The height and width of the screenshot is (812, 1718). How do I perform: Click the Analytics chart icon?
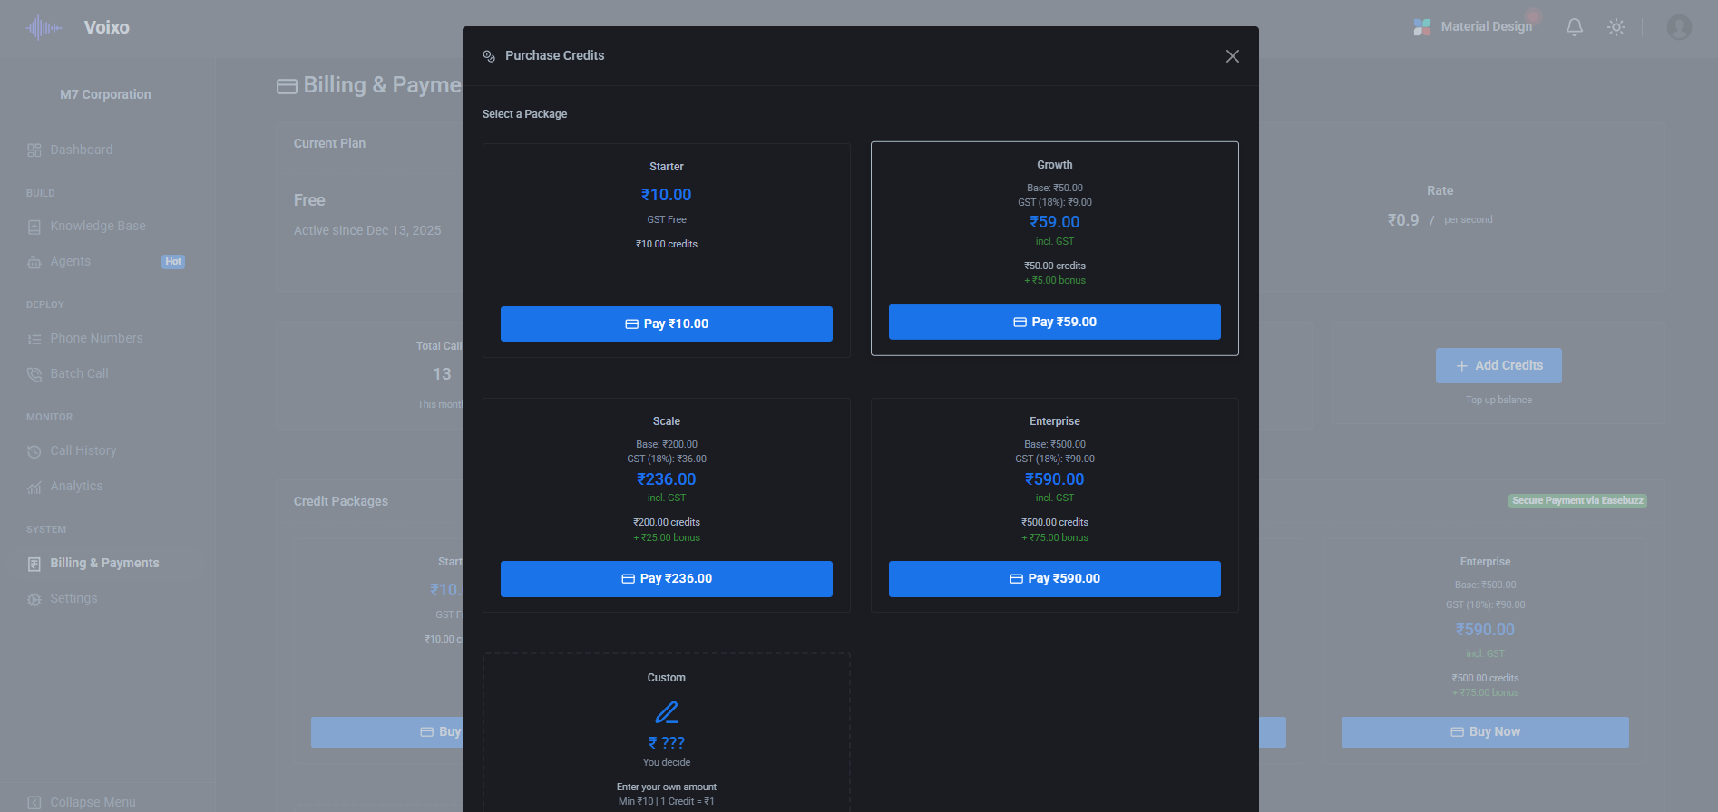pyautogui.click(x=34, y=488)
